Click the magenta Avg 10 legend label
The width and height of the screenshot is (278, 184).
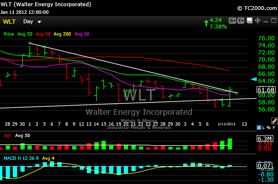point(82,34)
